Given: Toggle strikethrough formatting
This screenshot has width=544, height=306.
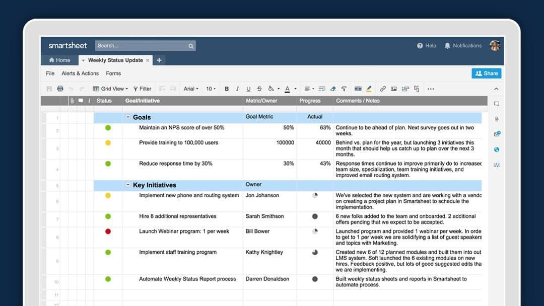Looking at the screenshot, I should [259, 89].
